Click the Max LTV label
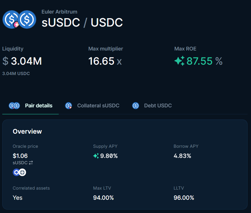The width and height of the screenshot is (251, 213). point(102,188)
